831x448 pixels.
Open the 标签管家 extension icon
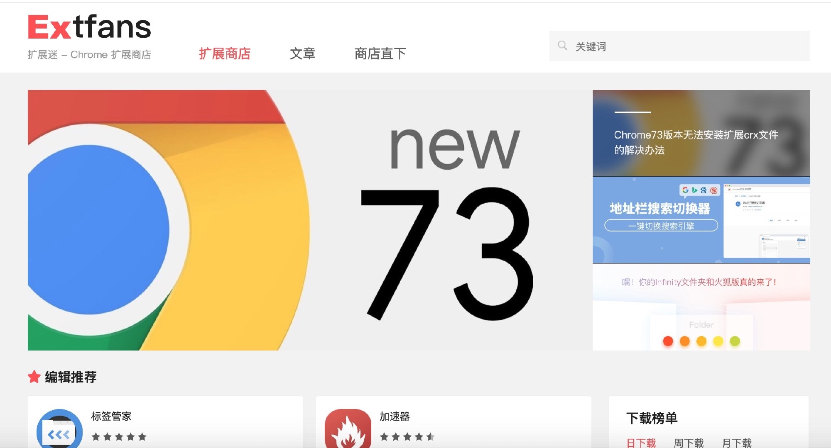(59, 429)
